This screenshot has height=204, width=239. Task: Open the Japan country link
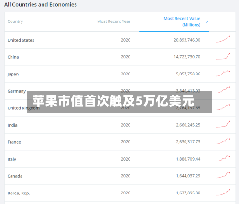13,74
